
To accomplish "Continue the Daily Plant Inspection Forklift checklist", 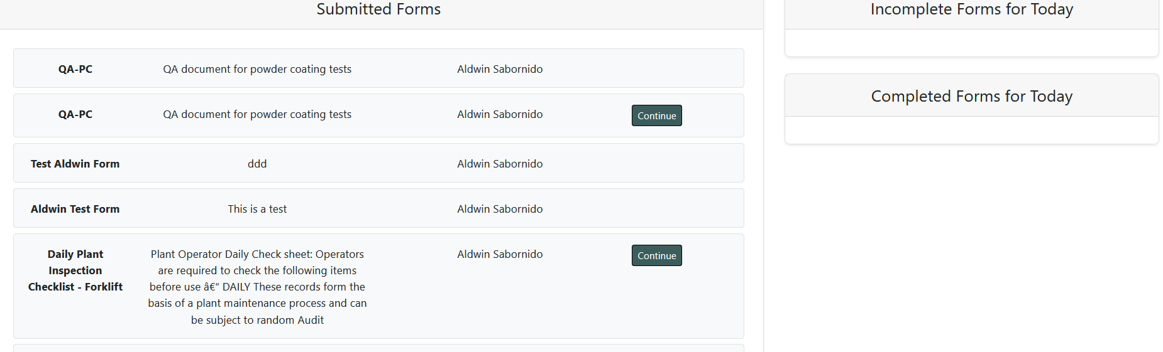I will tap(656, 255).
